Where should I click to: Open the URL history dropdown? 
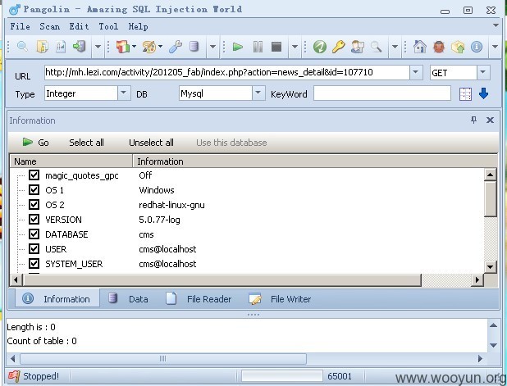point(416,72)
